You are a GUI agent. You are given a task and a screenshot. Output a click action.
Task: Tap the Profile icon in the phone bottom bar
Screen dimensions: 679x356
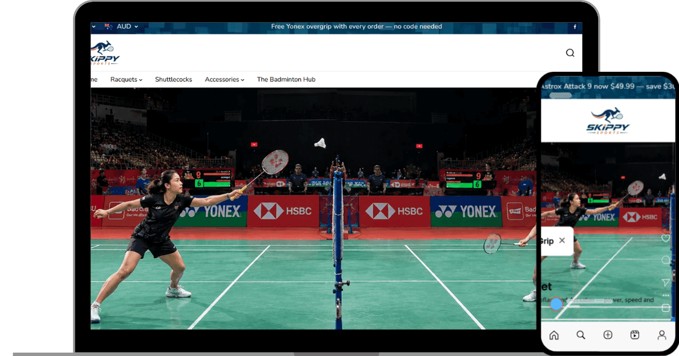coord(661,335)
